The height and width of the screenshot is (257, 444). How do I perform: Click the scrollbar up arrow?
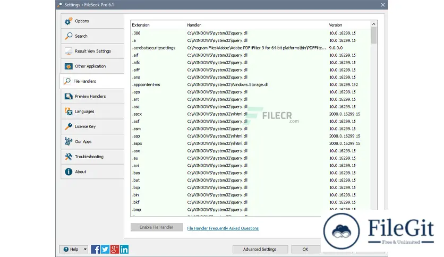click(373, 24)
